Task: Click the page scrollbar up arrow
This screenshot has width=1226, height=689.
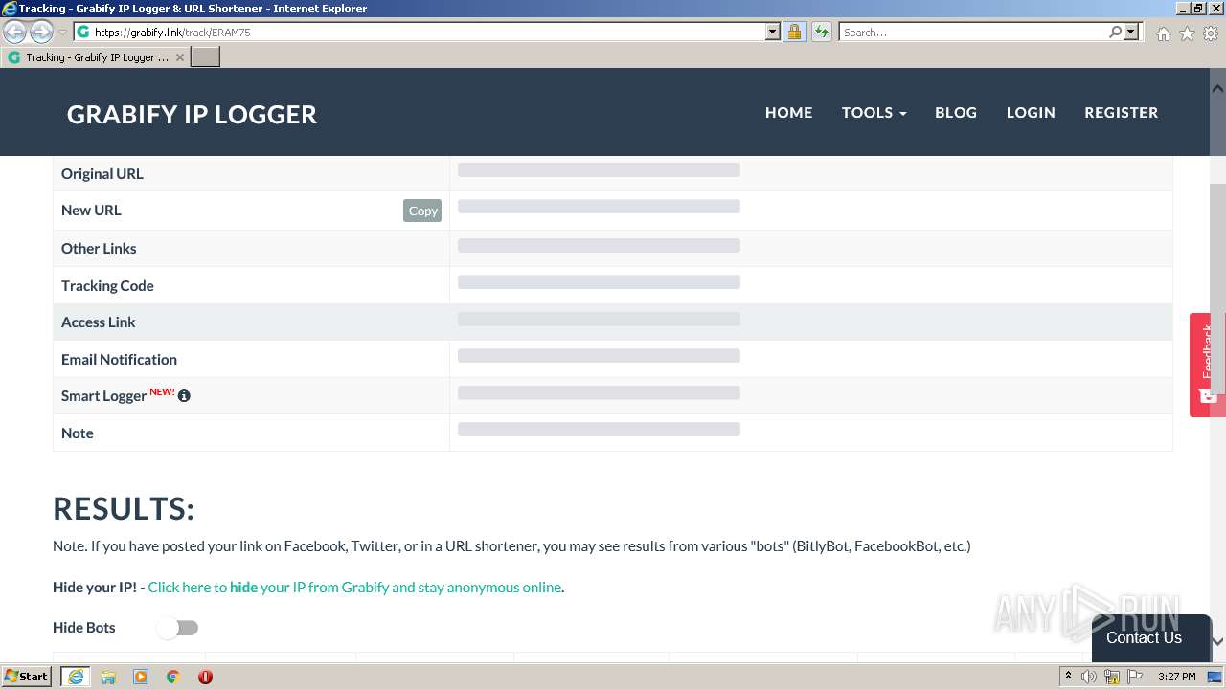Action: tap(1217, 88)
